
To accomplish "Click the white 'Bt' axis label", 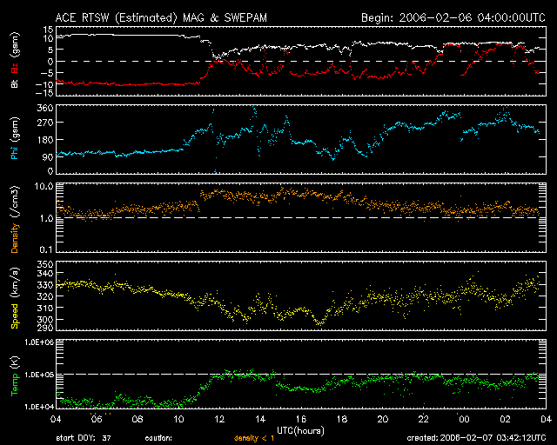I will 15,83.
